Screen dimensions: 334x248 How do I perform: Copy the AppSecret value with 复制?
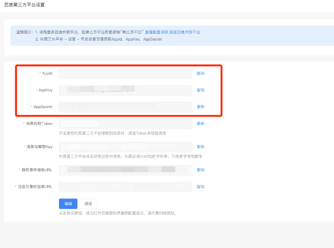pyautogui.click(x=200, y=107)
